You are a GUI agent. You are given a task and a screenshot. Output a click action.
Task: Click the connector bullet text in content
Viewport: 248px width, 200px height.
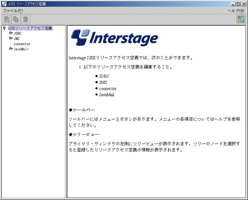click(108, 88)
